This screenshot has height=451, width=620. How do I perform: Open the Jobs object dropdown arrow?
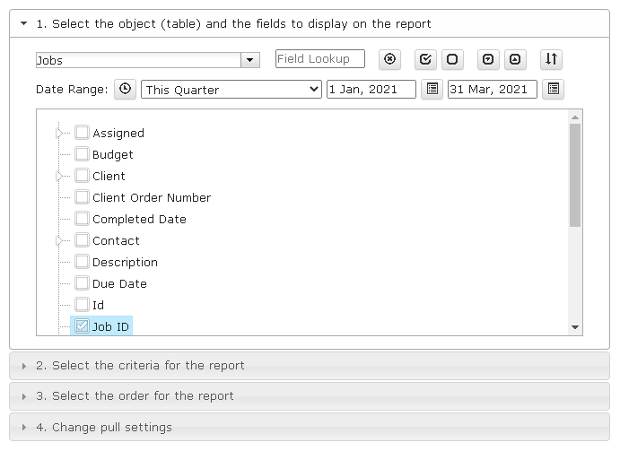[x=250, y=60]
